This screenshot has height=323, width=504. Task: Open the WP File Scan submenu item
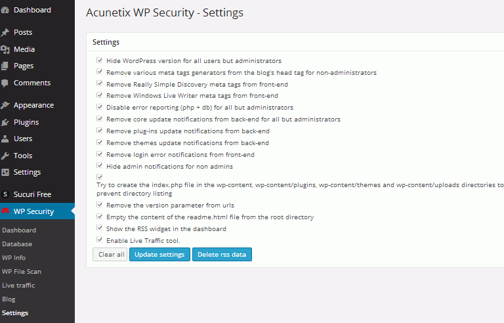click(x=22, y=272)
